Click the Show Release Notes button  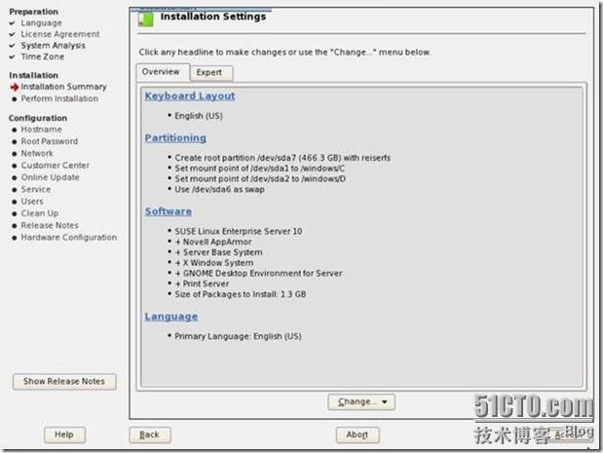pyautogui.click(x=64, y=382)
